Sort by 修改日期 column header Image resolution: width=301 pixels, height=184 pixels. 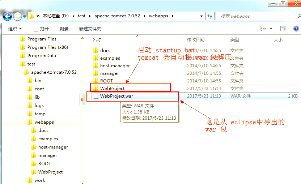click(x=196, y=40)
